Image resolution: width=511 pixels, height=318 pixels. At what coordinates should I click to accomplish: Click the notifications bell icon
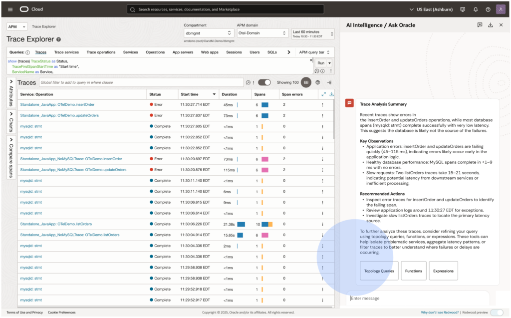[x=476, y=9]
